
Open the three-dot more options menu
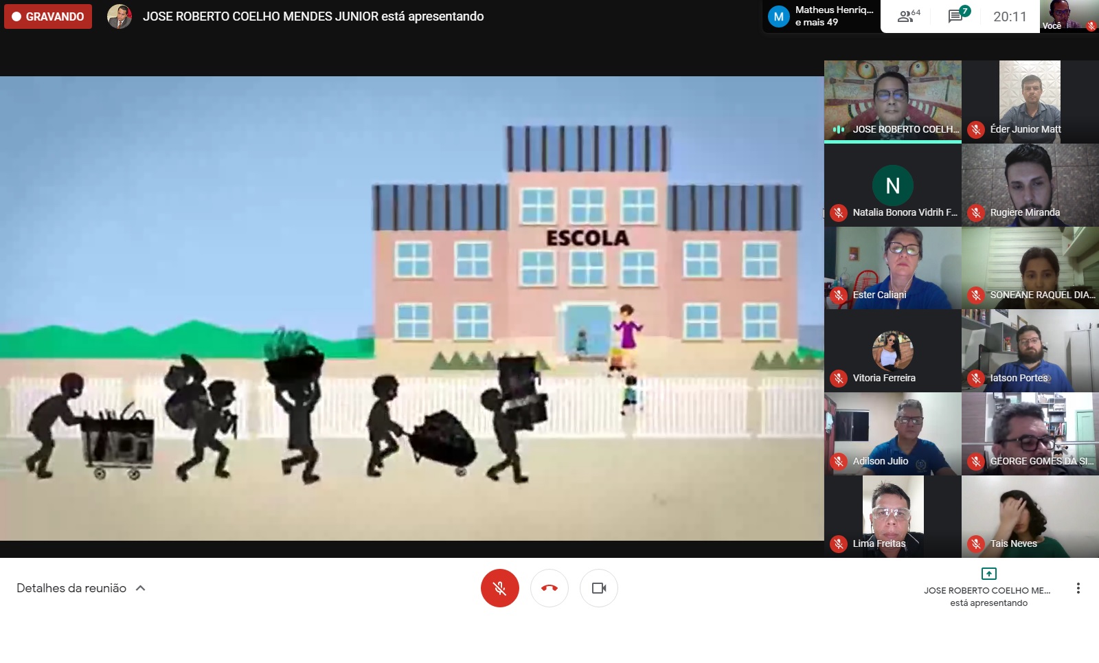(1078, 588)
